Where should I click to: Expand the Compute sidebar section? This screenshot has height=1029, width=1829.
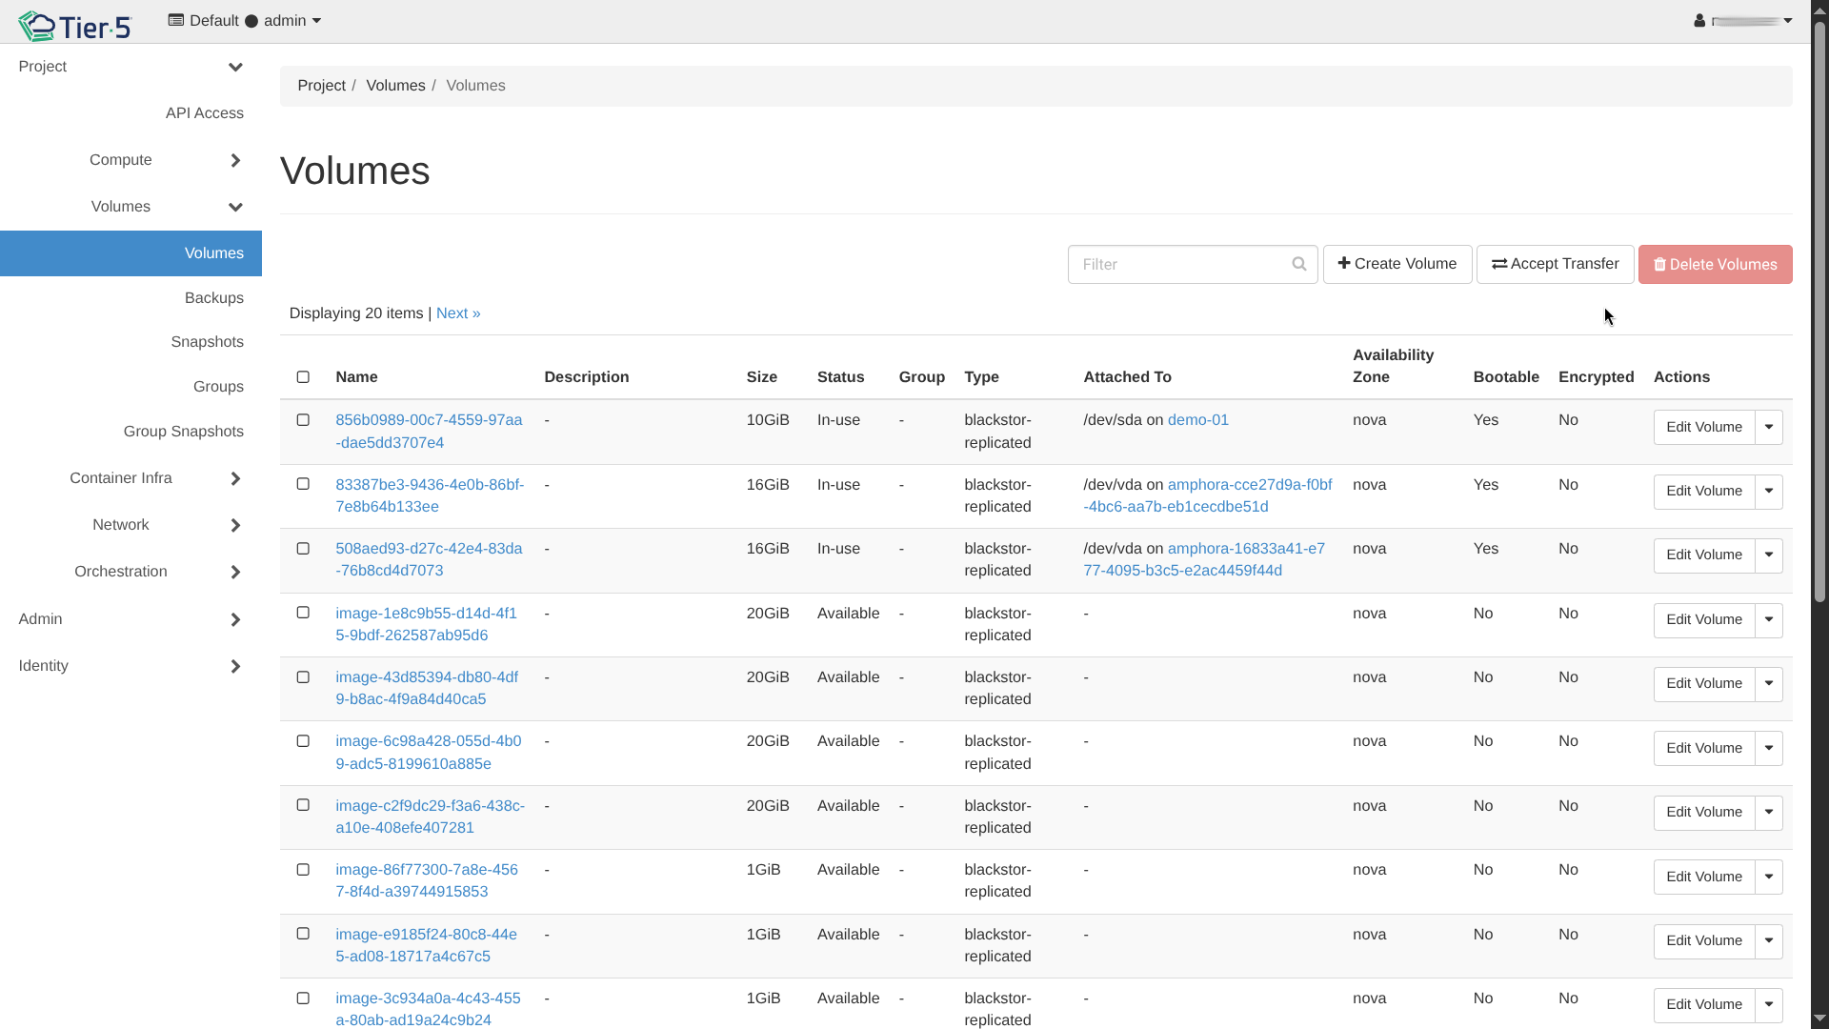pyautogui.click(x=235, y=160)
